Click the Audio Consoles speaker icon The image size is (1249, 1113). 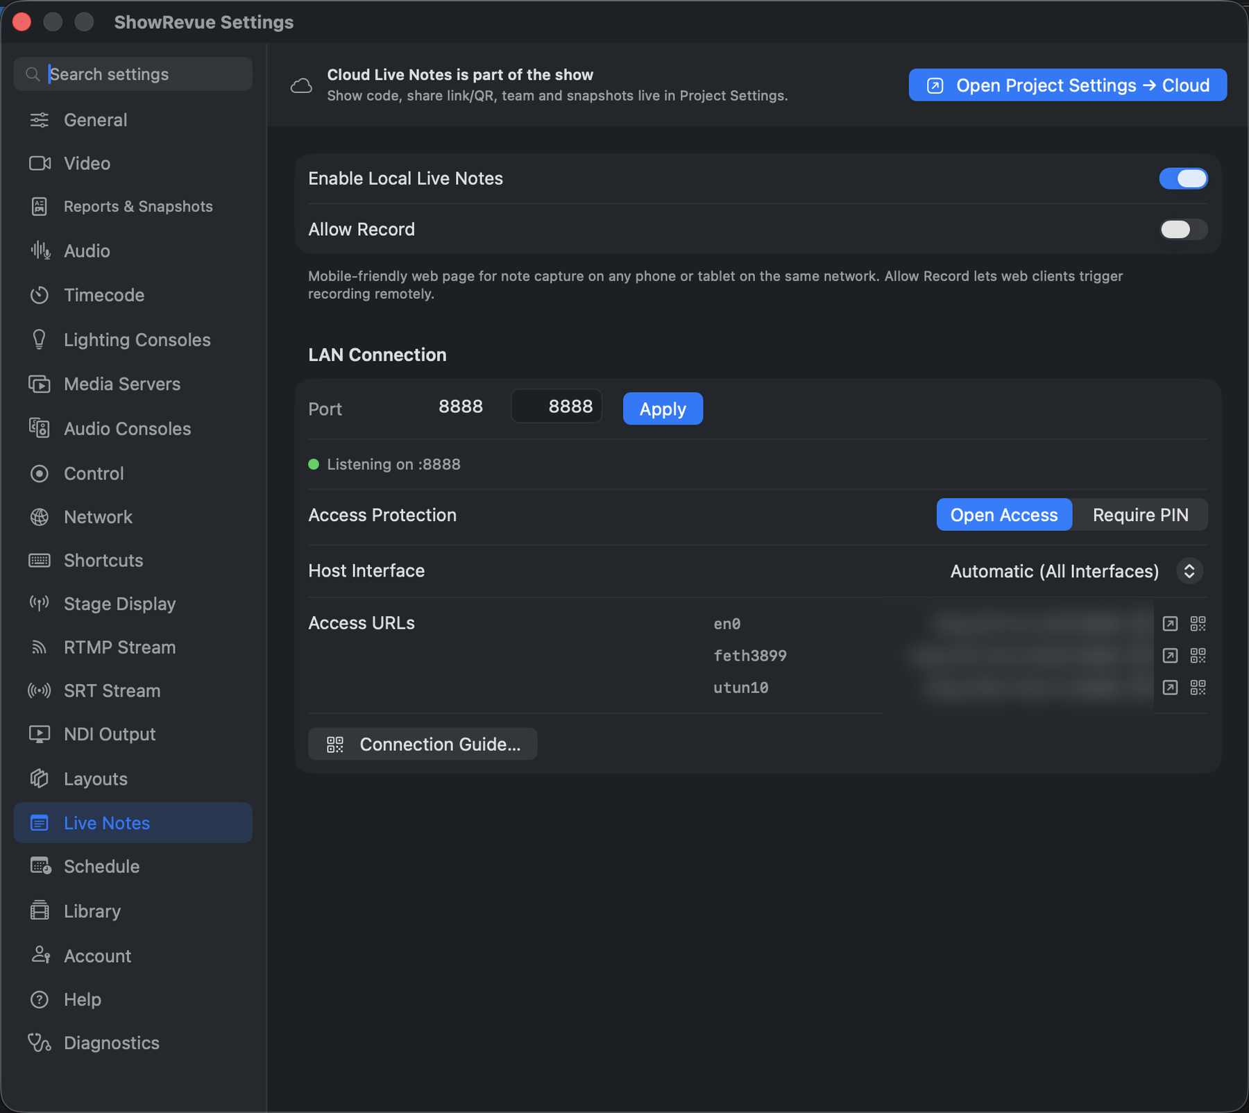click(40, 428)
